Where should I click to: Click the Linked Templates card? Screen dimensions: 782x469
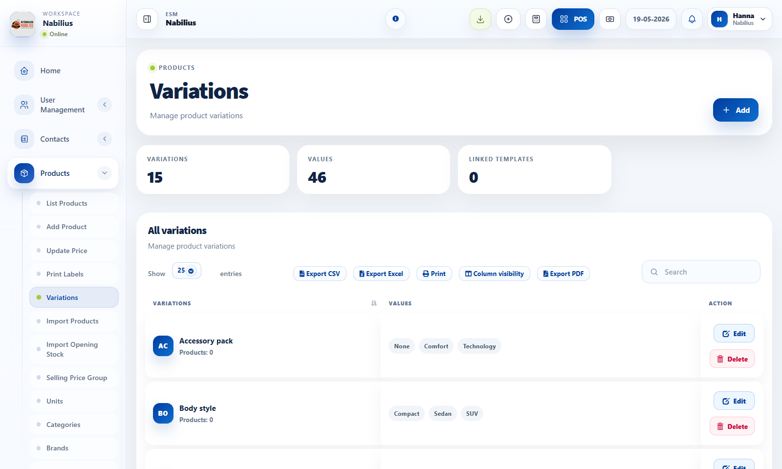click(x=535, y=170)
